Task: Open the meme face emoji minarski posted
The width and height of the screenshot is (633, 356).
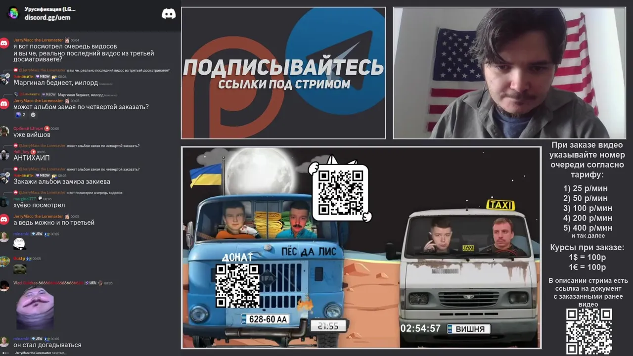Action: coord(19,243)
